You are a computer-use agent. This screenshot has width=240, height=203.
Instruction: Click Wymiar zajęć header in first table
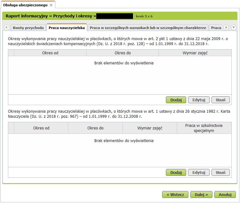pos(195,53)
